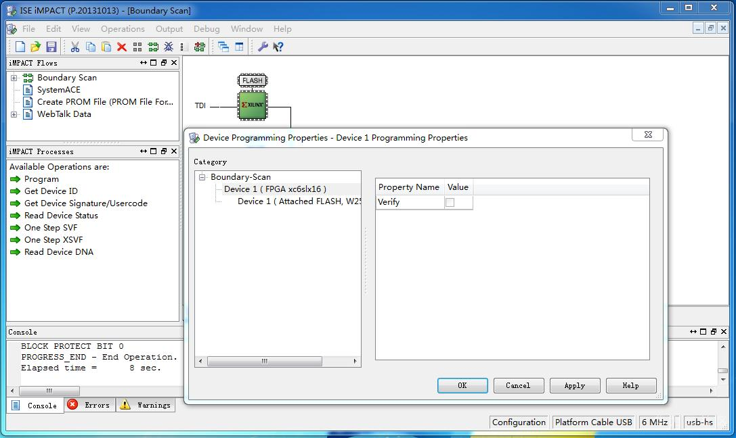The width and height of the screenshot is (736, 438).
Task: Click the Cascade windows toolbar icon
Action: coord(223,47)
